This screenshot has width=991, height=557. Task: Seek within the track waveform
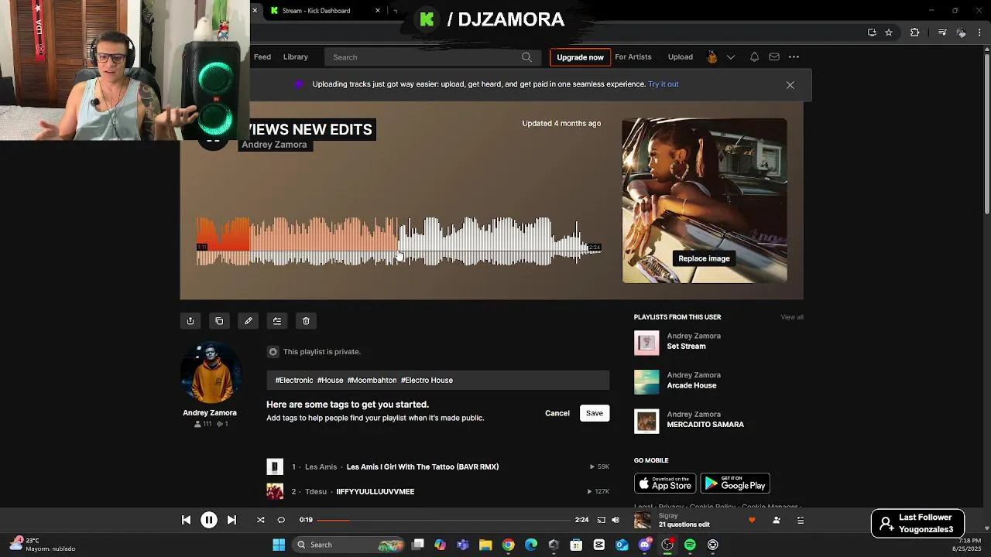pyautogui.click(x=399, y=241)
